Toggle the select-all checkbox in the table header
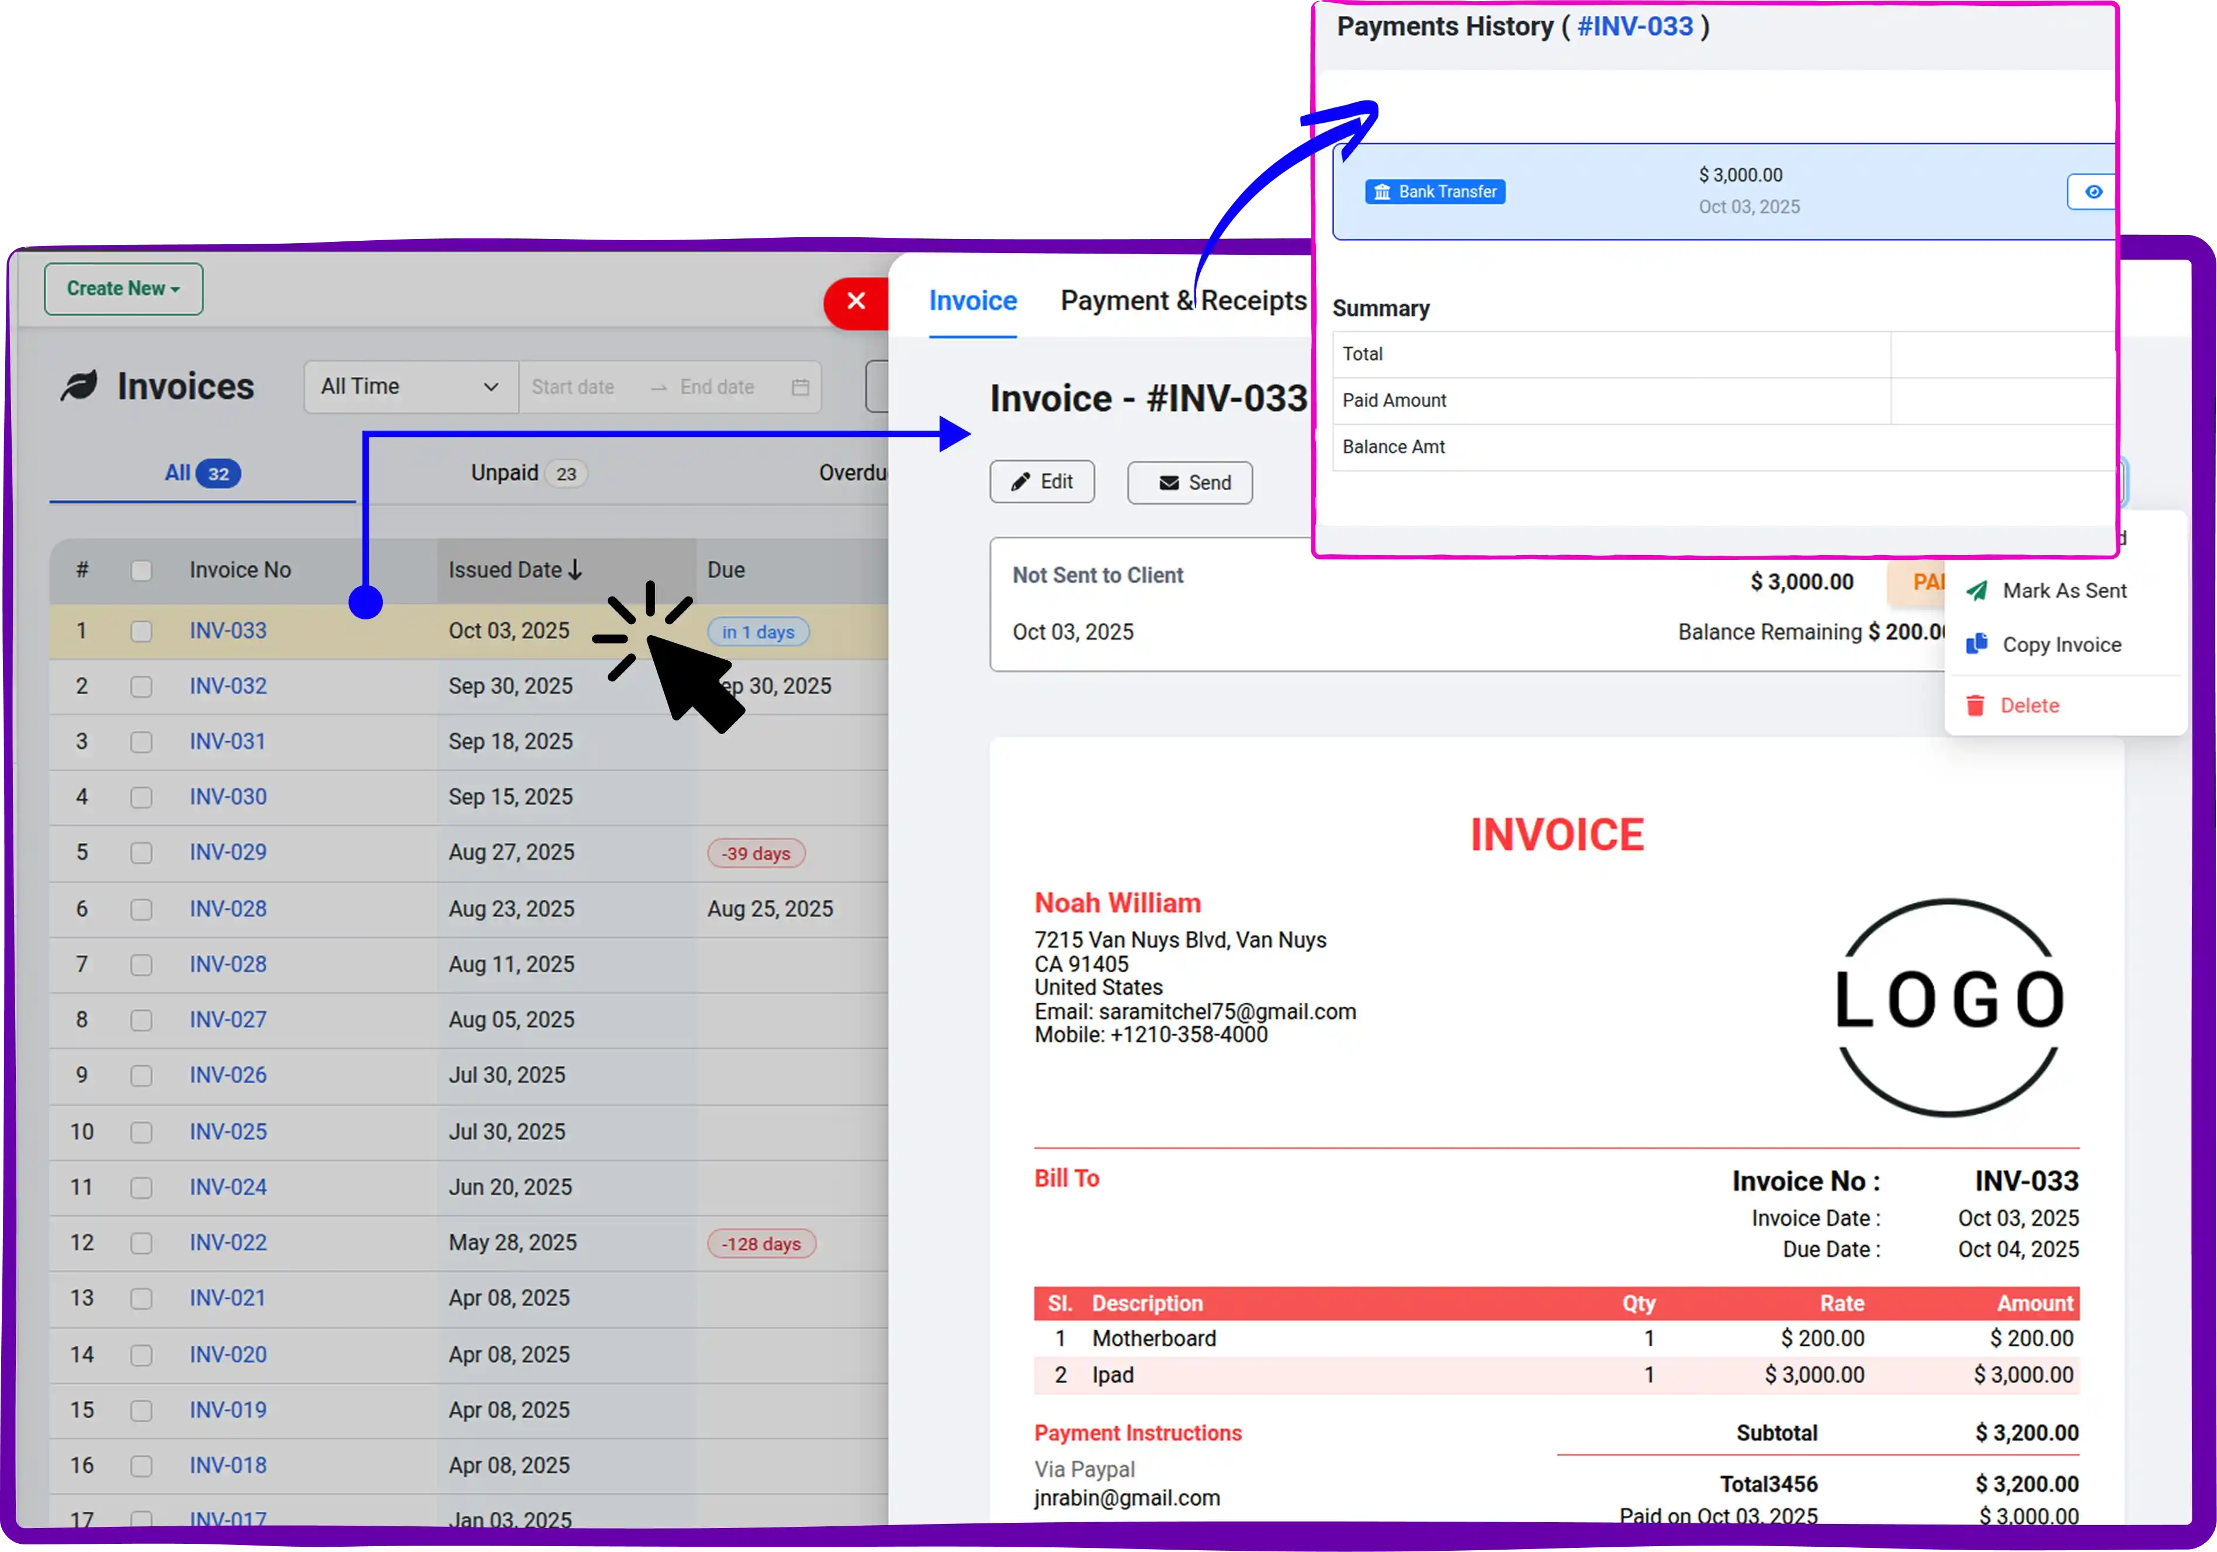Image resolution: width=2217 pixels, height=1552 pixels. point(142,571)
